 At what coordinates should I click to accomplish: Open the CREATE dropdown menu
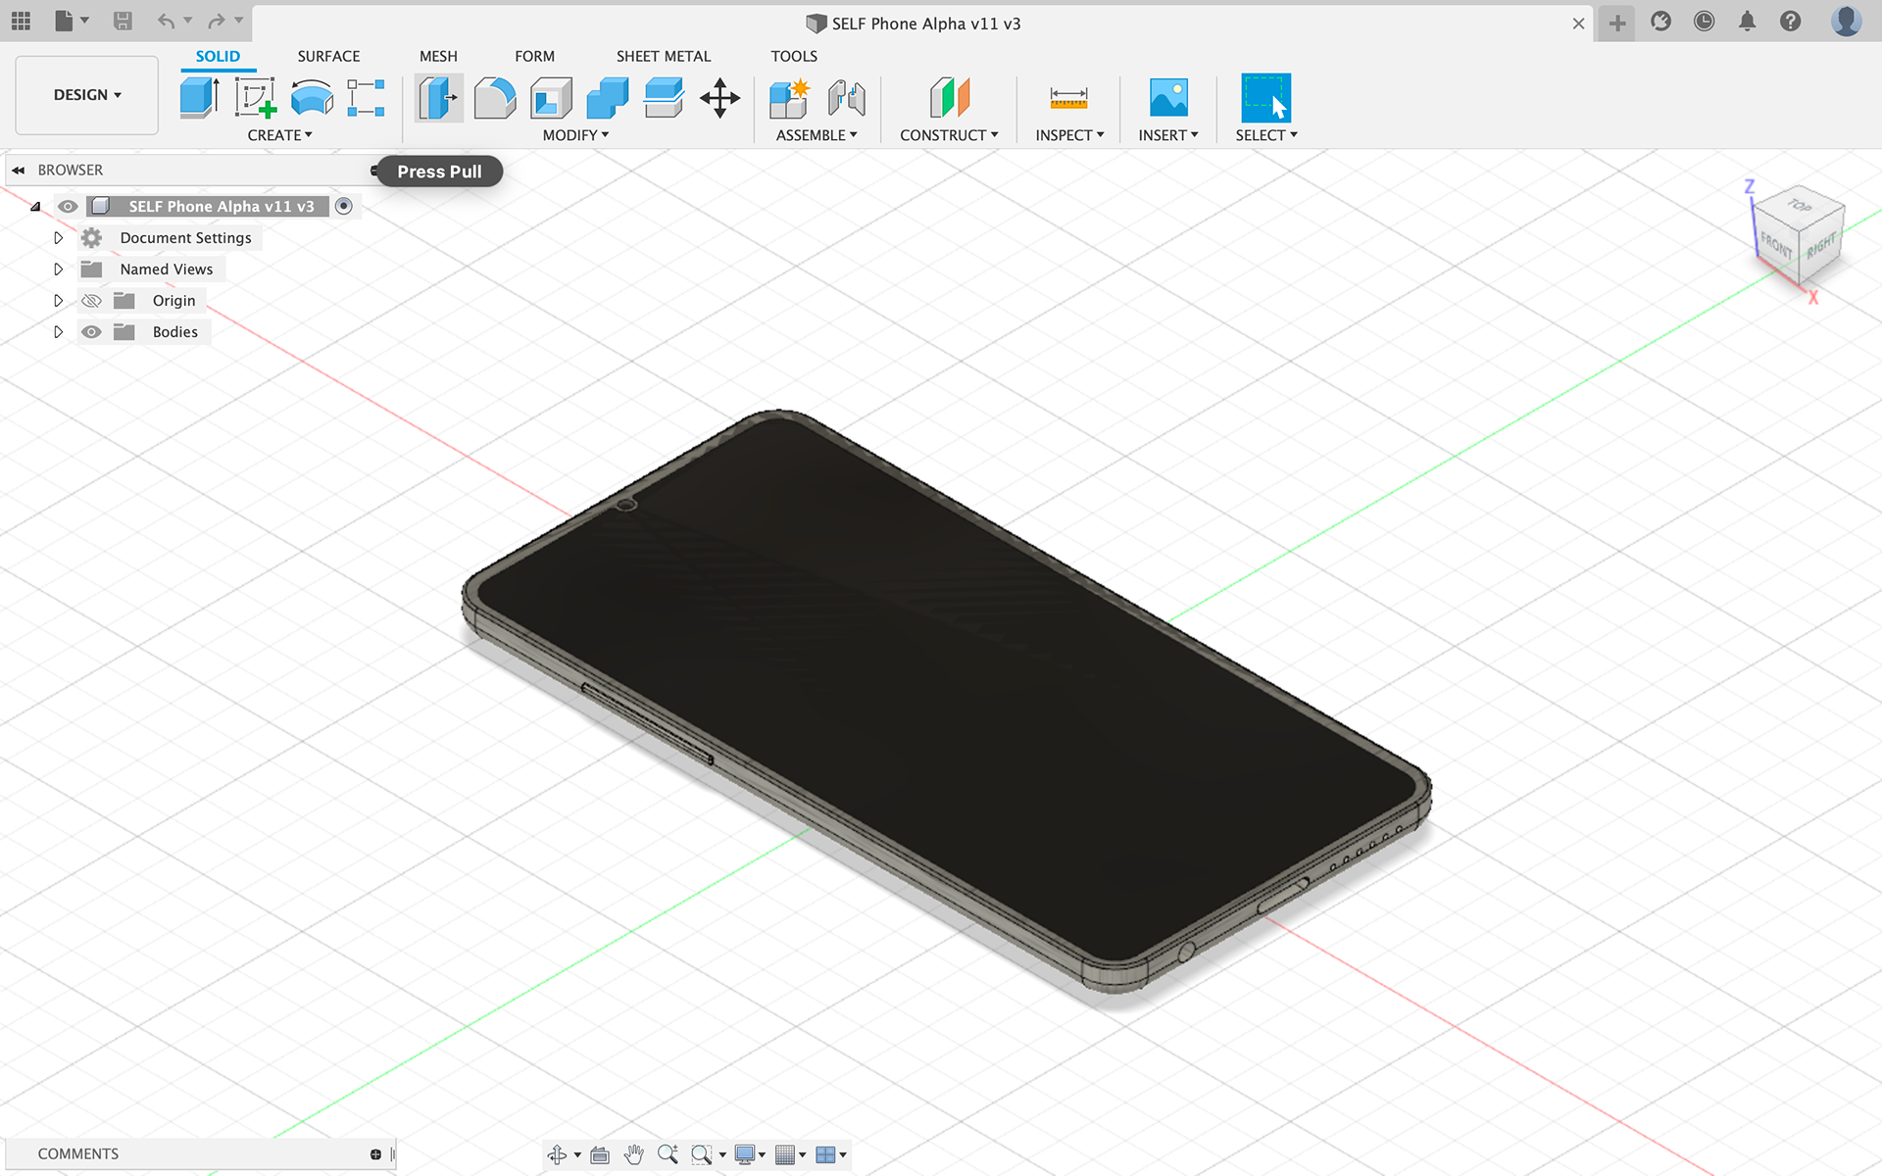[x=279, y=135]
